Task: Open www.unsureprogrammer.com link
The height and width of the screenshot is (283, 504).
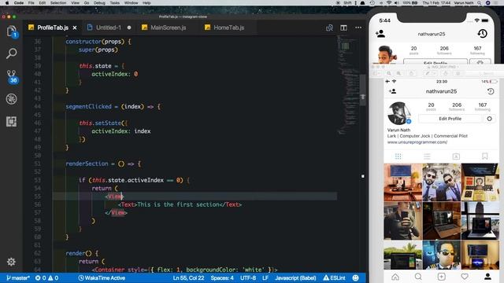Action: 417,142
